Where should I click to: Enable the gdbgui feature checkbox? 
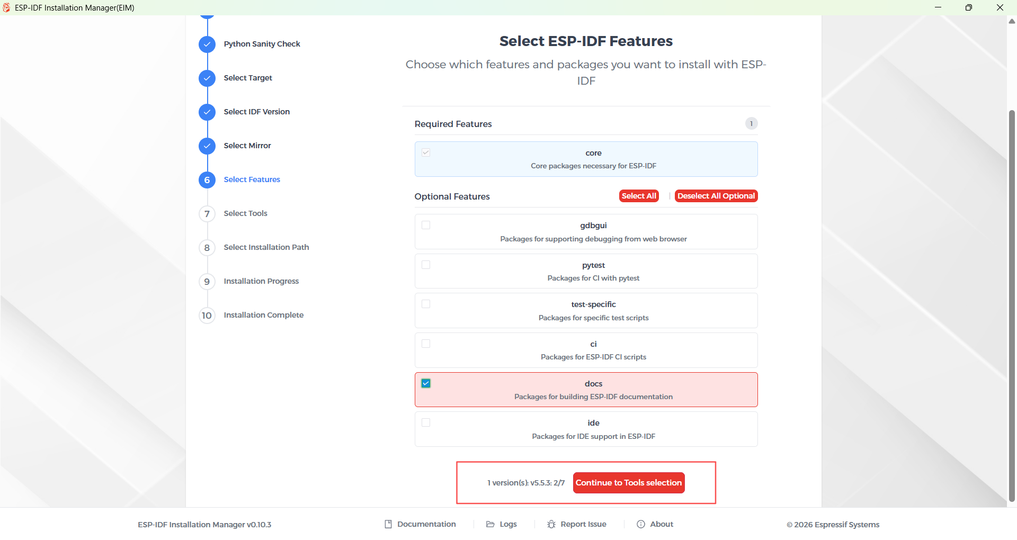tap(426, 225)
